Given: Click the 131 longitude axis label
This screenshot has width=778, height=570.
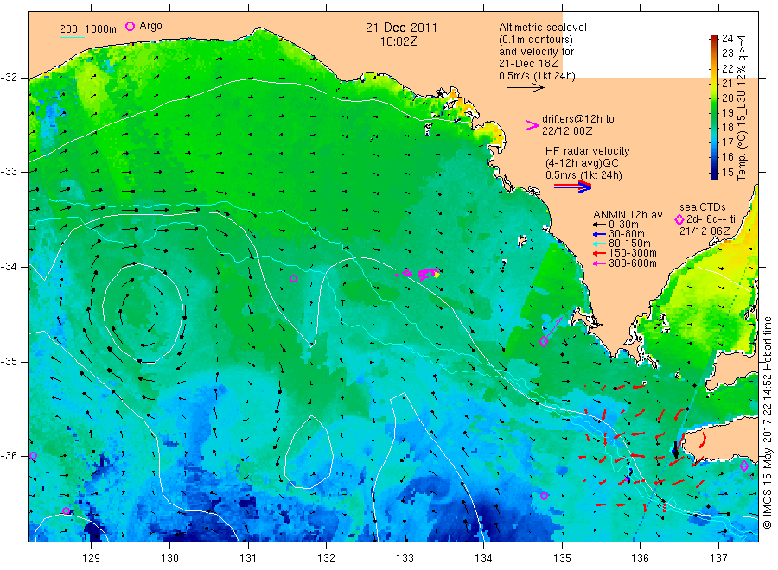Looking at the screenshot, I should point(248,559).
